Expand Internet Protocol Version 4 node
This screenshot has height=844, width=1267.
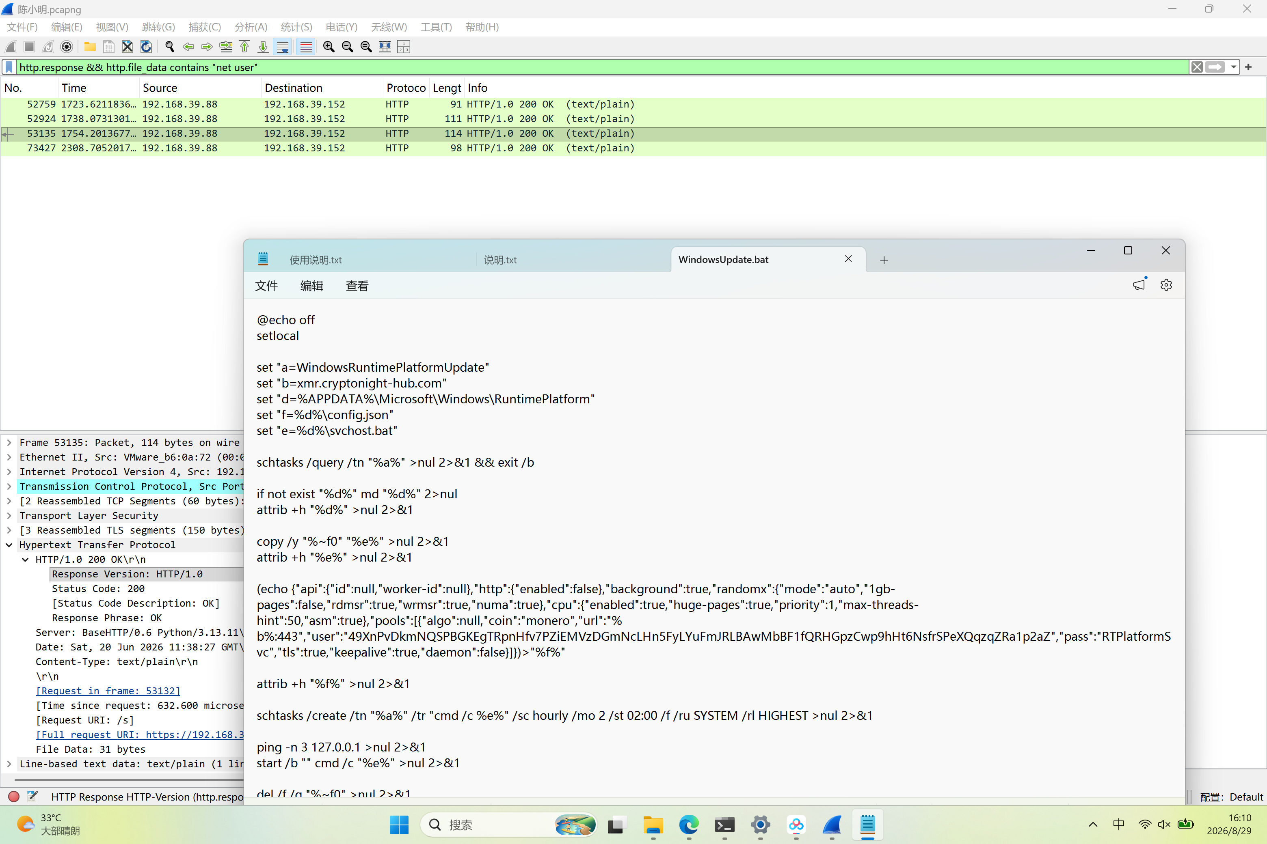click(x=9, y=472)
